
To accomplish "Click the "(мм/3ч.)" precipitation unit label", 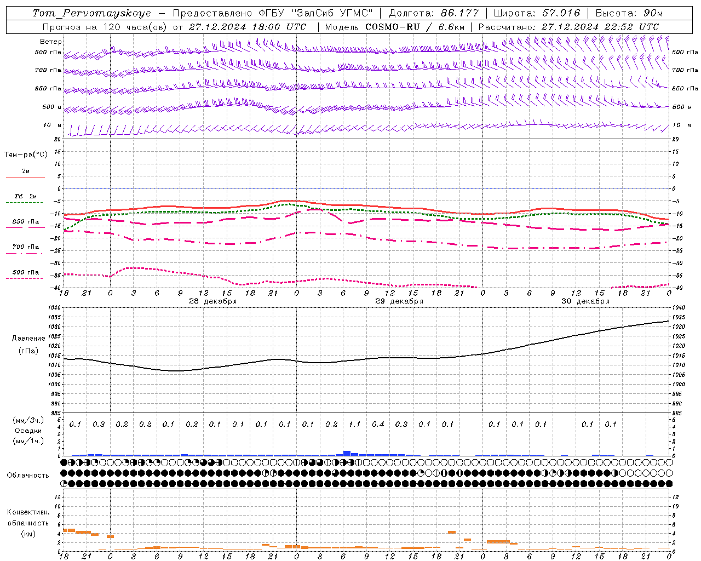I will pos(28,420).
